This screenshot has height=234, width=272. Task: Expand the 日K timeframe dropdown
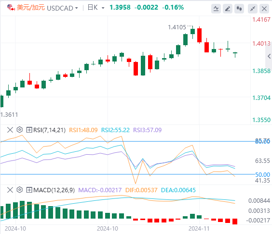[x=103, y=8]
